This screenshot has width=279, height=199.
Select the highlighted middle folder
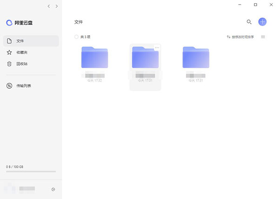pyautogui.click(x=145, y=58)
